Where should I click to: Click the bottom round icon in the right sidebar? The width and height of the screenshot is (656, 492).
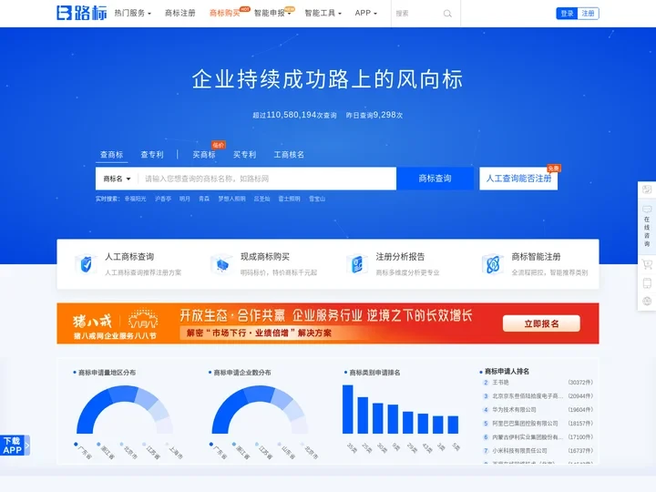pyautogui.click(x=647, y=302)
